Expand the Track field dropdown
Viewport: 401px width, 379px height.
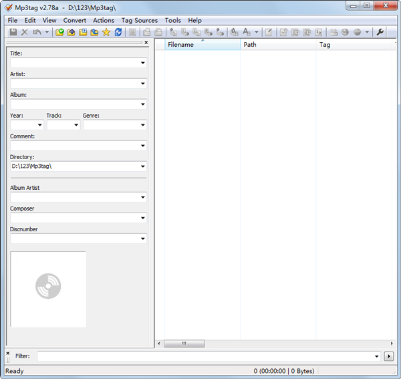tap(76, 125)
